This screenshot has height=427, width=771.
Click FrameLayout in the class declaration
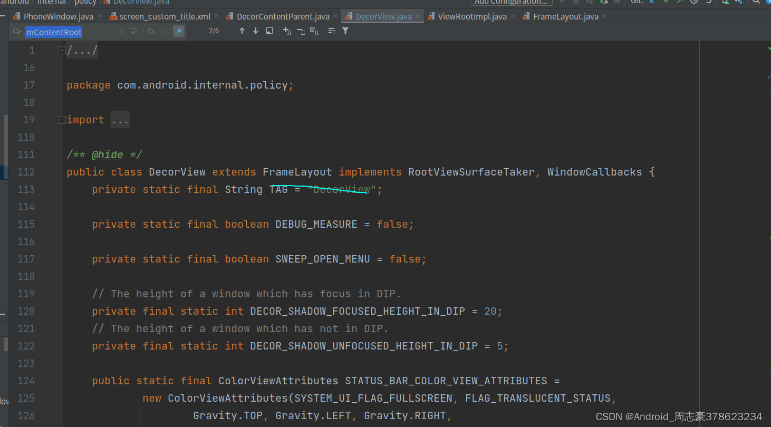tap(297, 172)
